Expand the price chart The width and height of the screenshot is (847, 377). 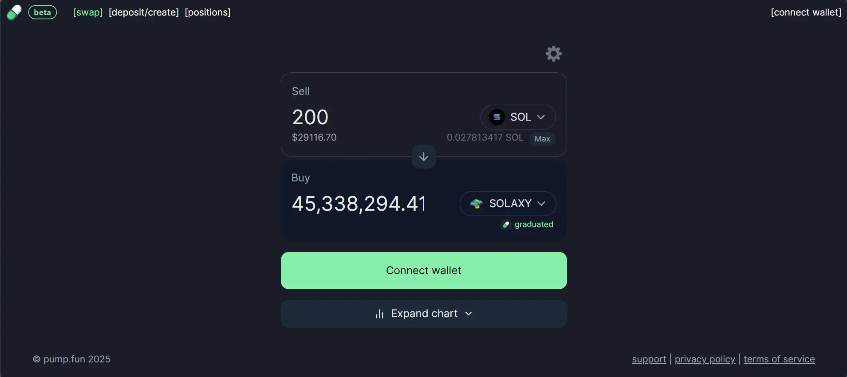(x=423, y=314)
